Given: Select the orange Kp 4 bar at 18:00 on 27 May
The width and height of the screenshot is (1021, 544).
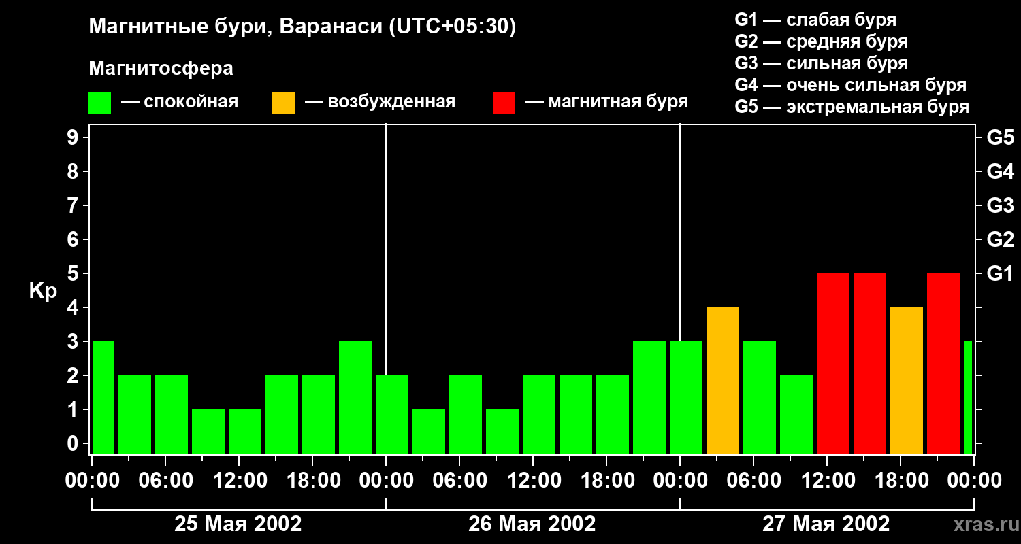Looking at the screenshot, I should [907, 381].
